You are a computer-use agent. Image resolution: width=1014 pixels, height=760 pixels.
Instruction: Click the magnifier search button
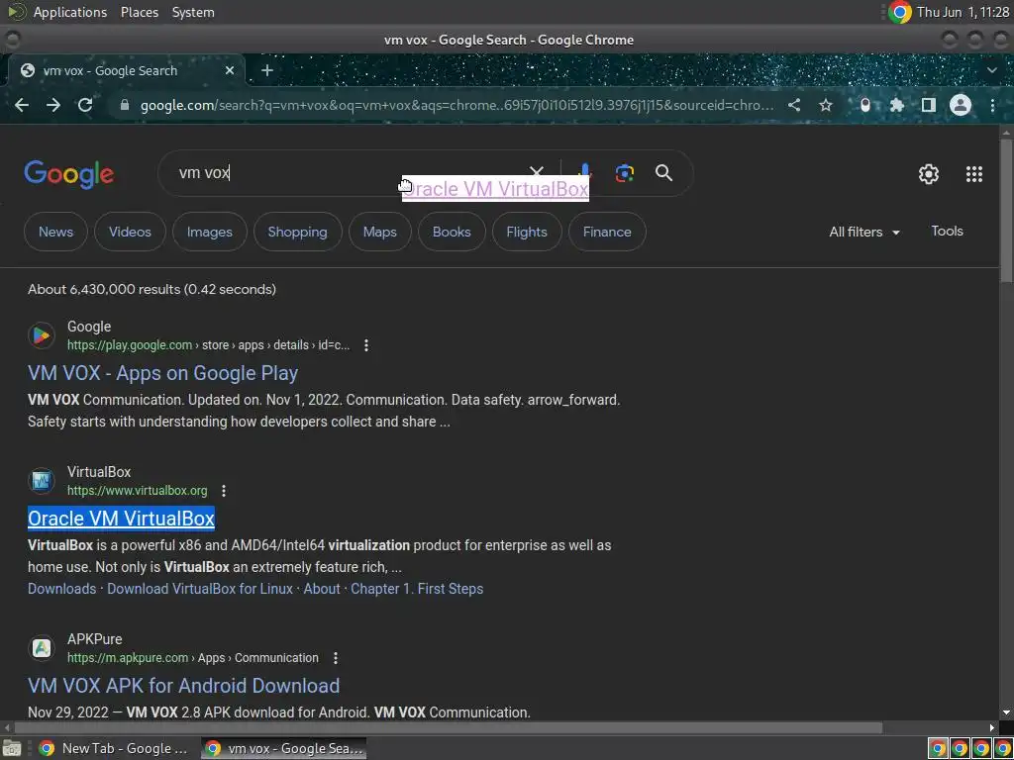[663, 173]
